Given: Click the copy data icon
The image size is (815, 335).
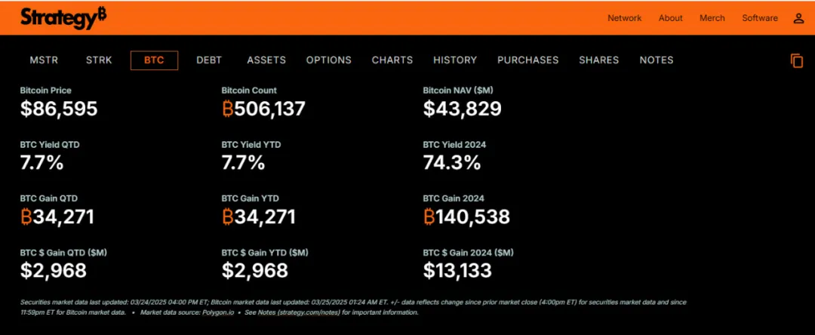Looking at the screenshot, I should 796,61.
